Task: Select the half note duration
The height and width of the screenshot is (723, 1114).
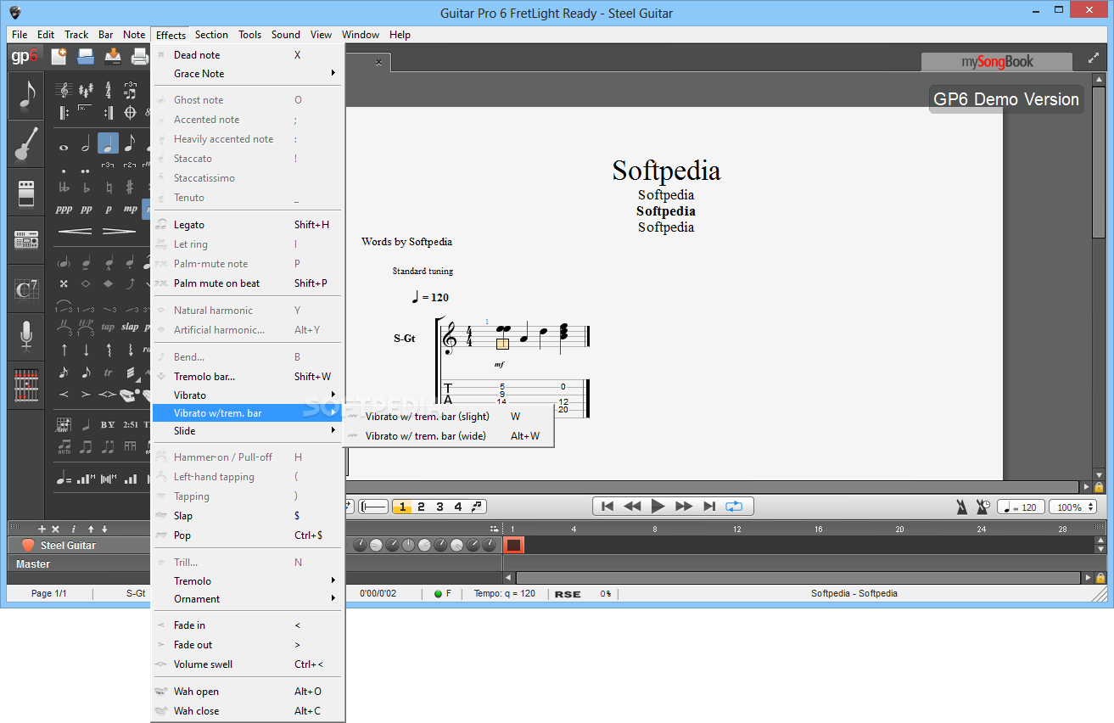Action: click(86, 144)
